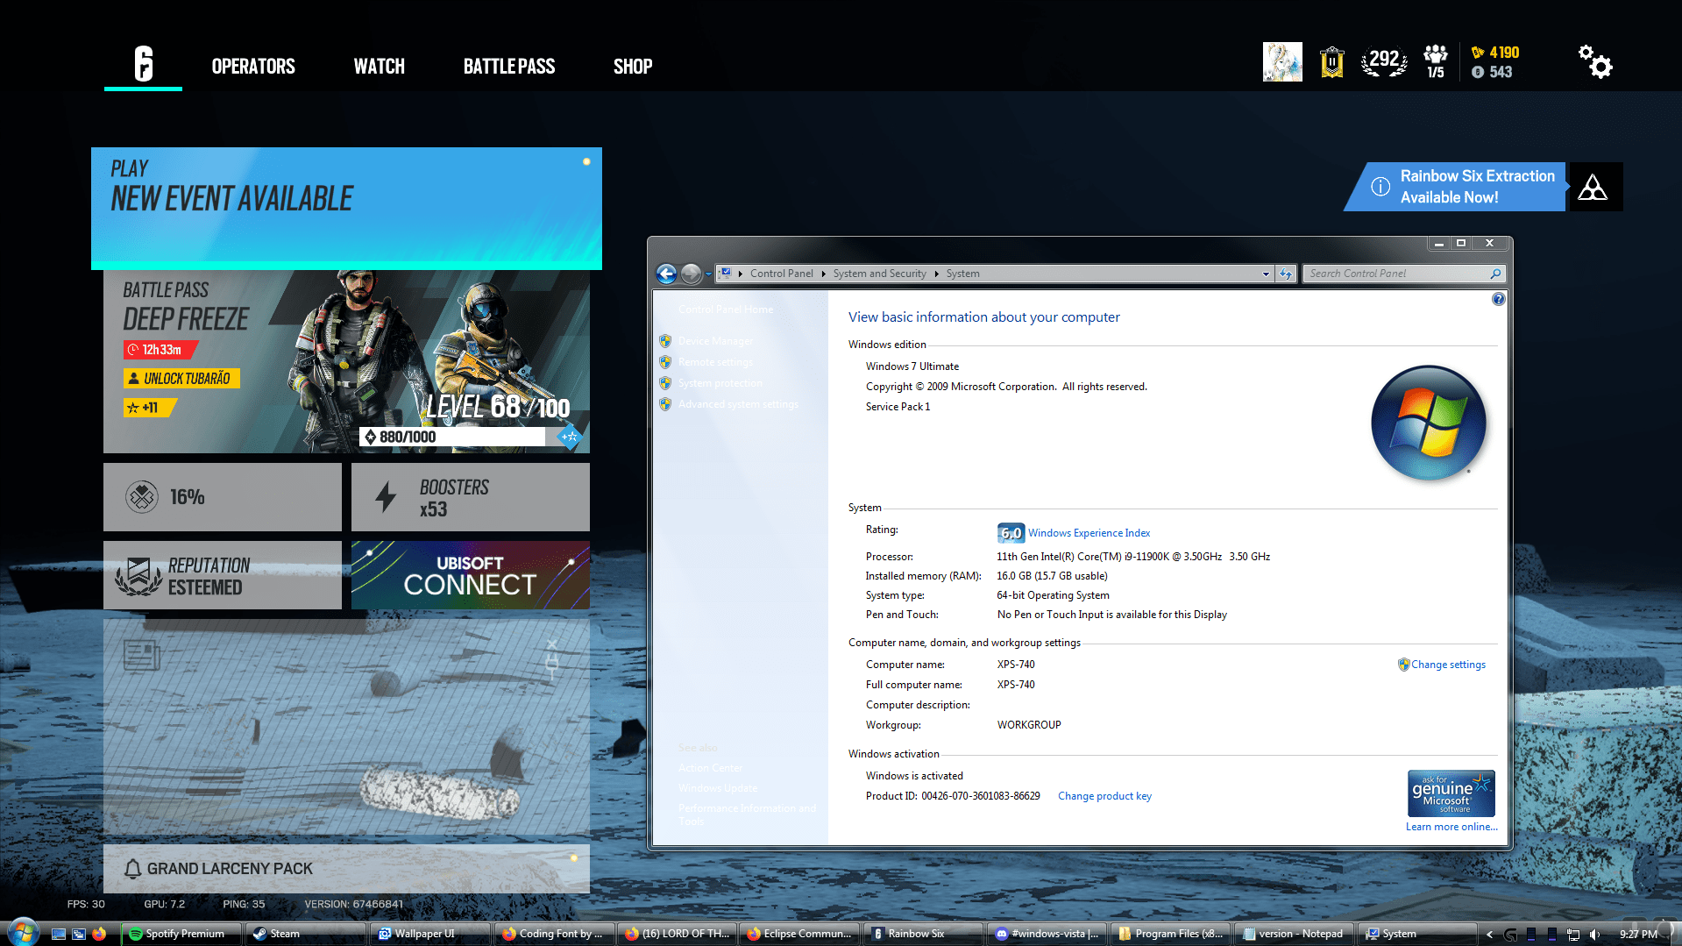
Task: Click the ranked emblem badge icon
Action: pyautogui.click(x=1331, y=62)
